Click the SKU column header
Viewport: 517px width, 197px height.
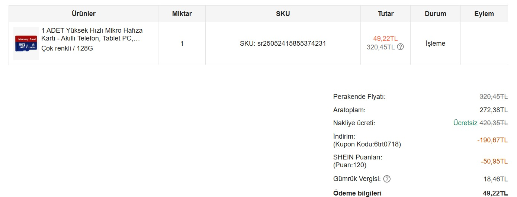click(x=283, y=14)
